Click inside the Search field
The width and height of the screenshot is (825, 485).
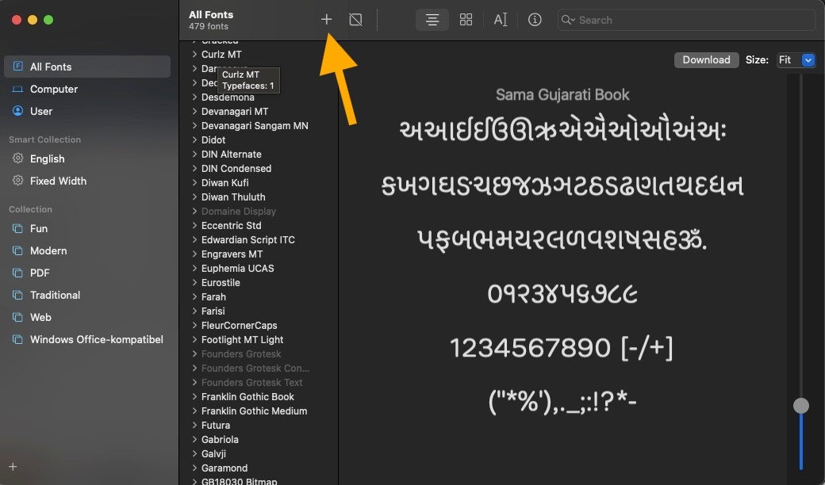(x=685, y=19)
